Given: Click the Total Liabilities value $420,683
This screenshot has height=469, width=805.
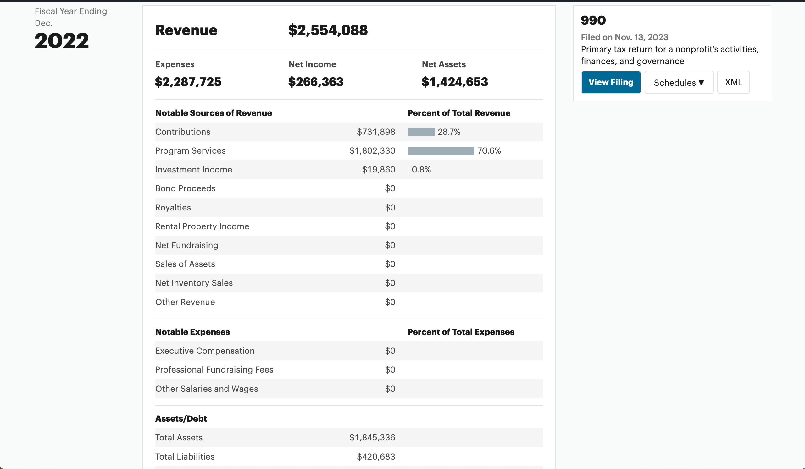Looking at the screenshot, I should point(376,456).
